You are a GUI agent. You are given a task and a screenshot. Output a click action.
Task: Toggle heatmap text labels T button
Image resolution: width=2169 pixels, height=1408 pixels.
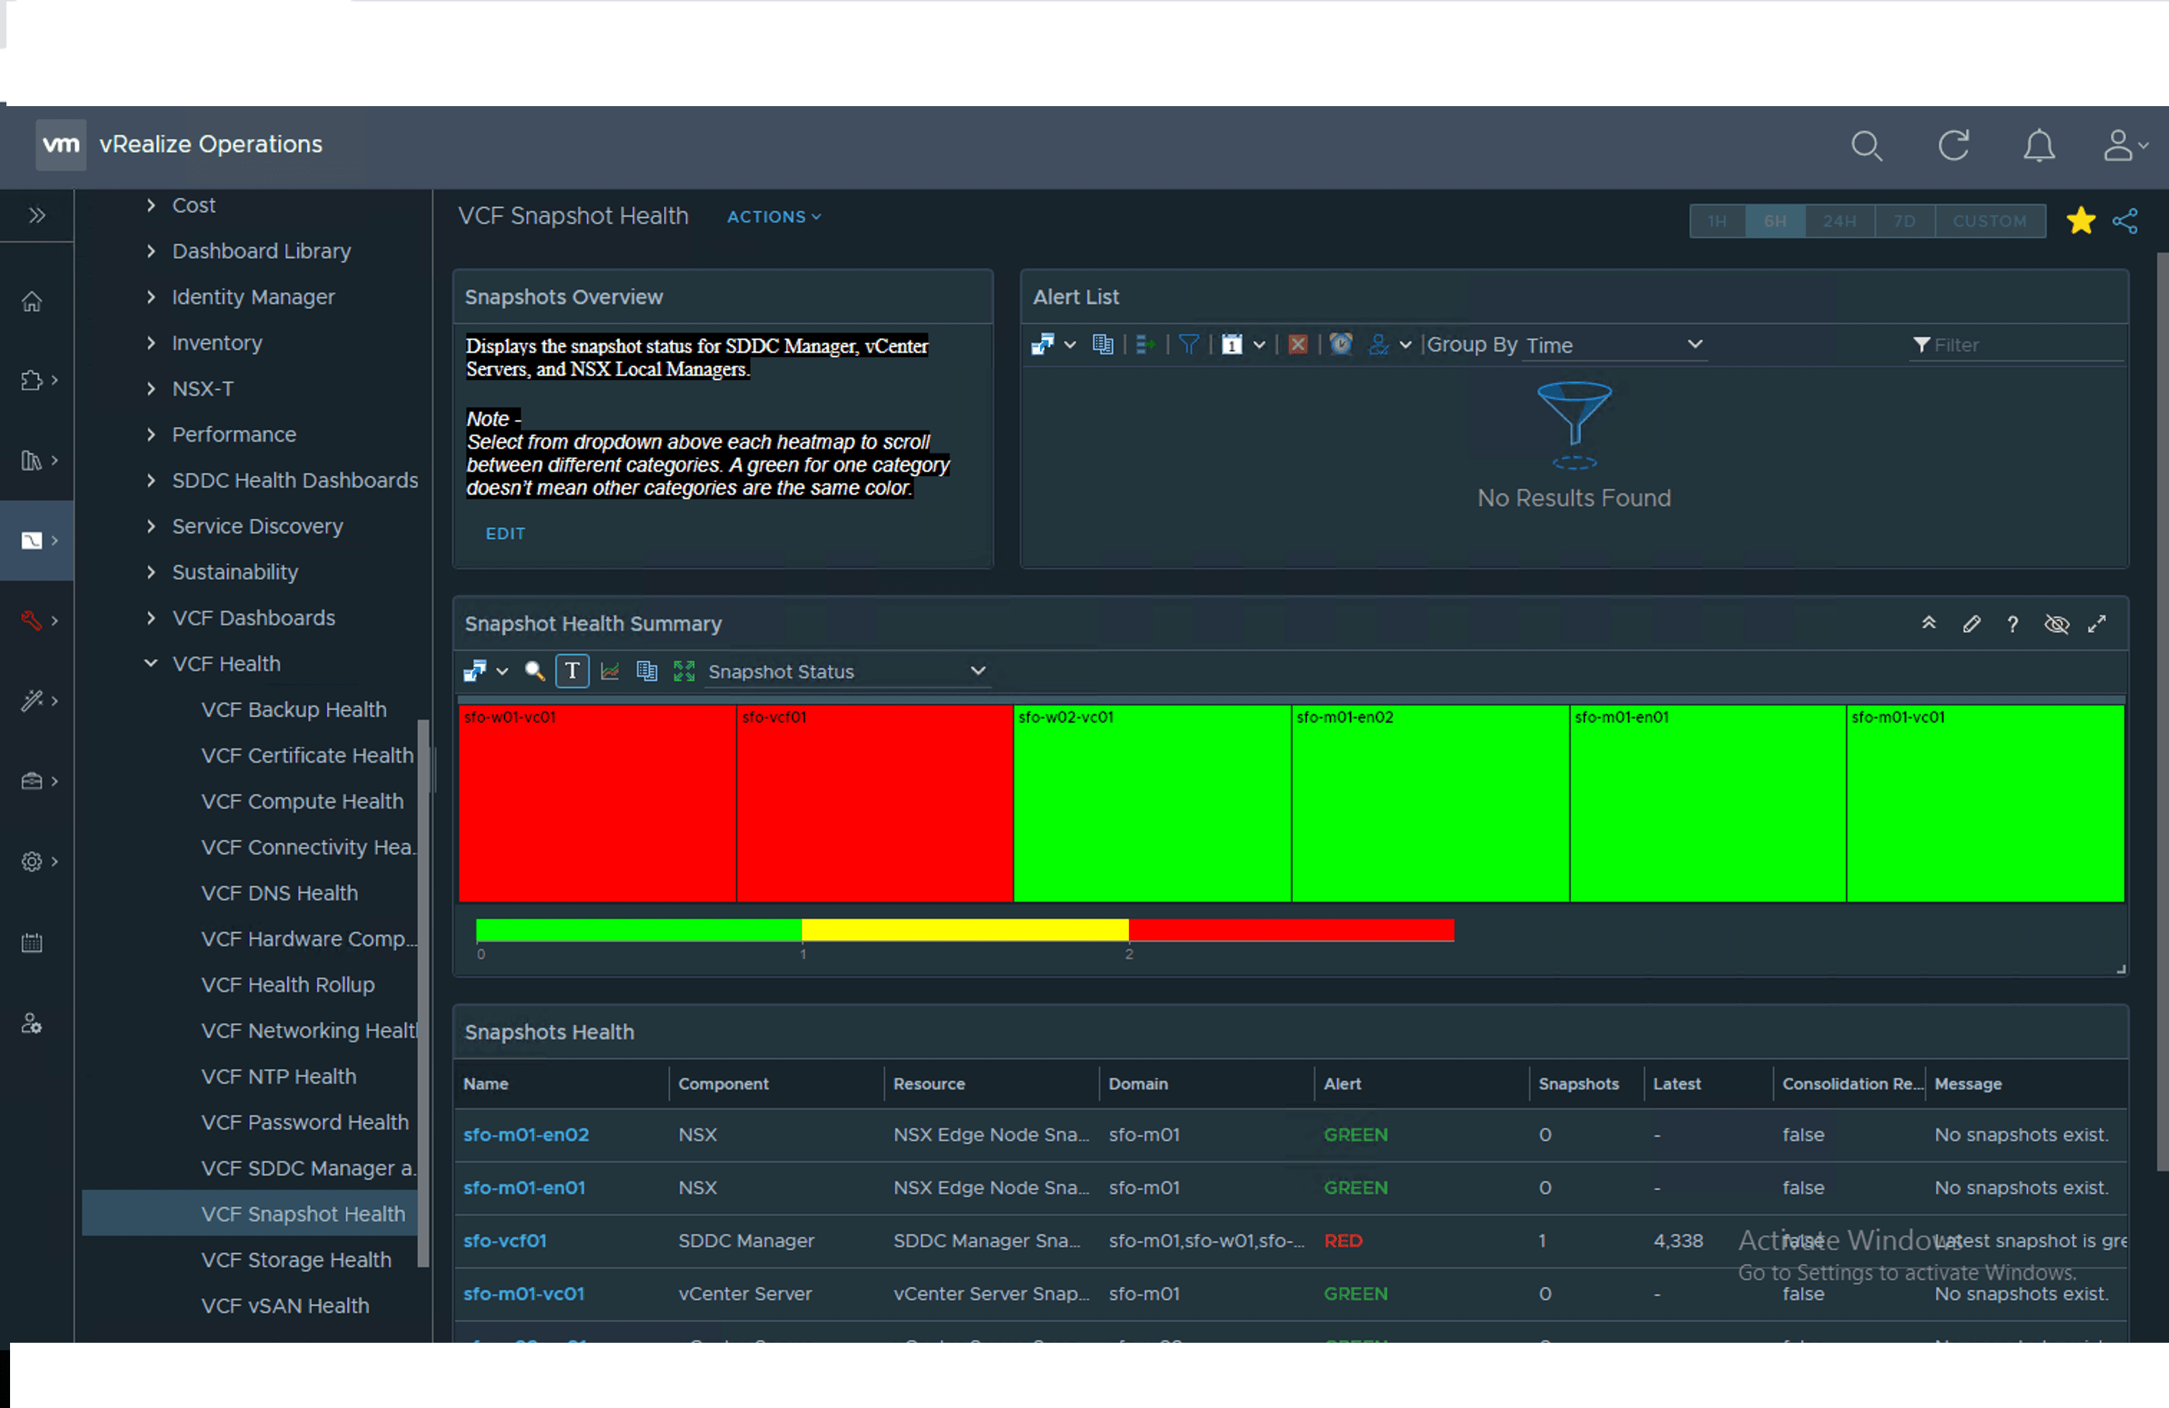[572, 671]
